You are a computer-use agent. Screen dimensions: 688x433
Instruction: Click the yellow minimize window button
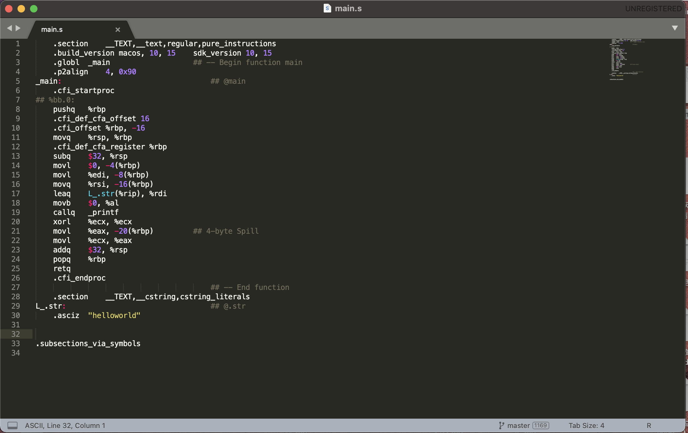tap(21, 9)
